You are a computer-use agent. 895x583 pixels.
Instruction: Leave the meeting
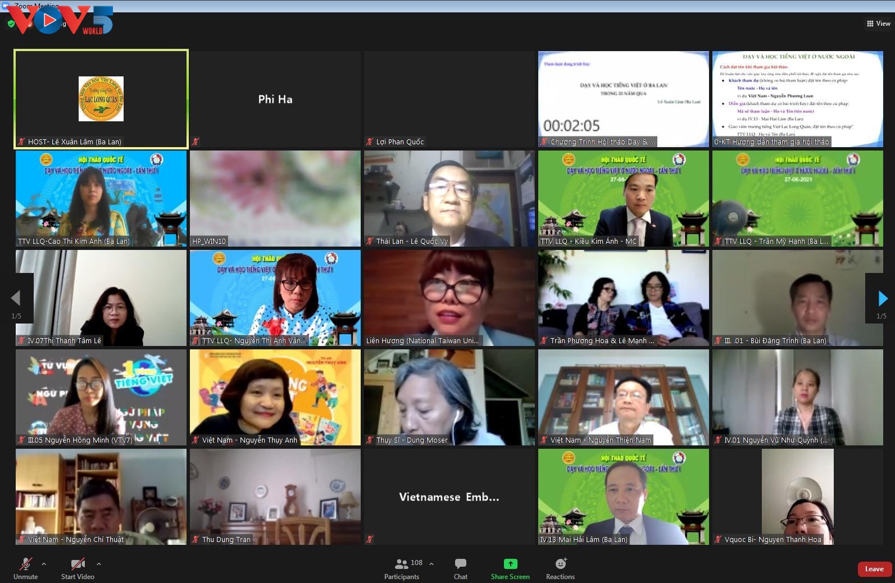tap(874, 569)
